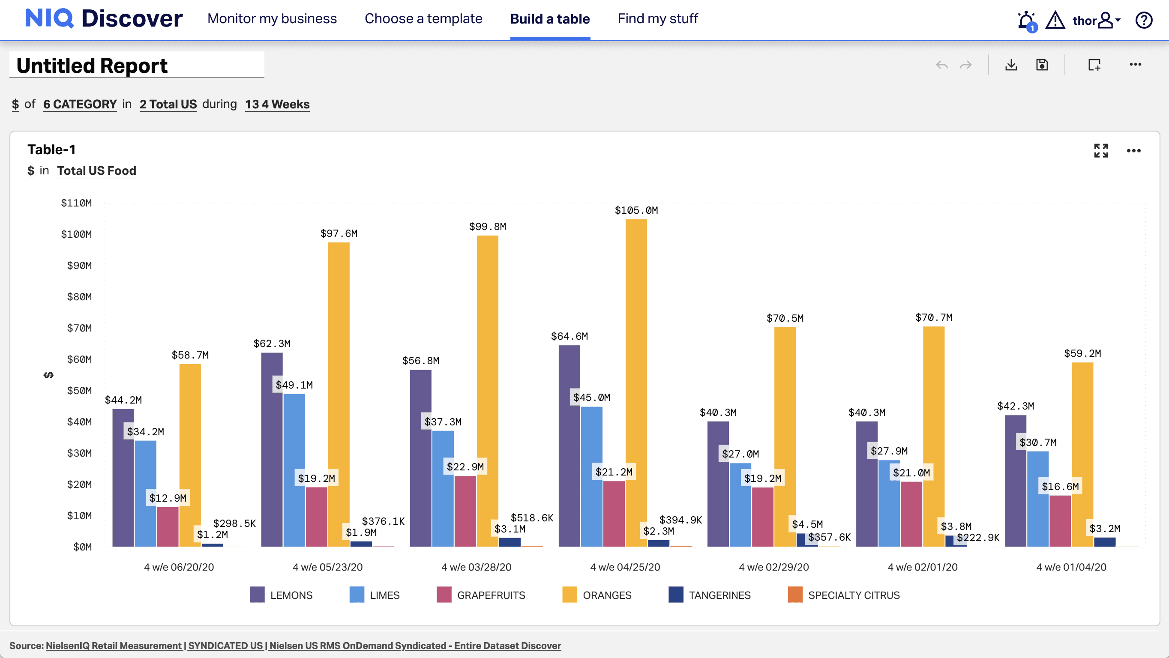
Task: Switch to Monitor my business tab
Action: 272,18
